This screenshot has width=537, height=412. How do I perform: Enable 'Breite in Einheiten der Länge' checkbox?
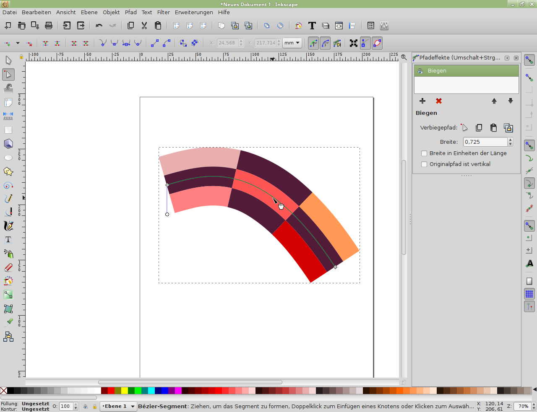pyautogui.click(x=424, y=153)
